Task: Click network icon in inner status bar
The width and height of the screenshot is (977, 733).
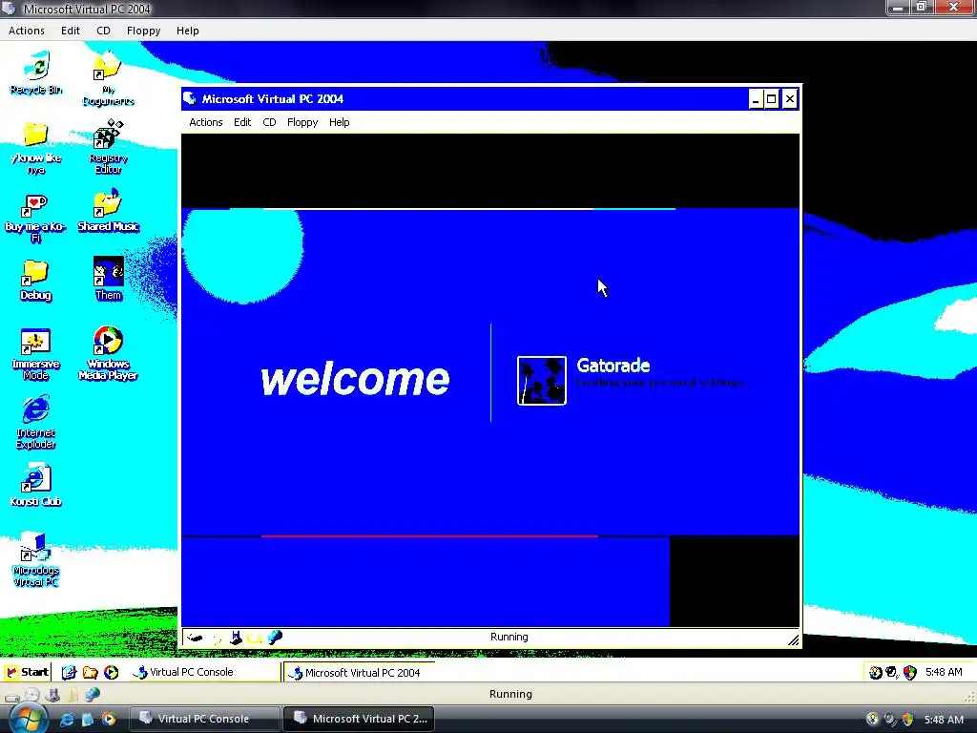Action: pyautogui.click(x=275, y=637)
